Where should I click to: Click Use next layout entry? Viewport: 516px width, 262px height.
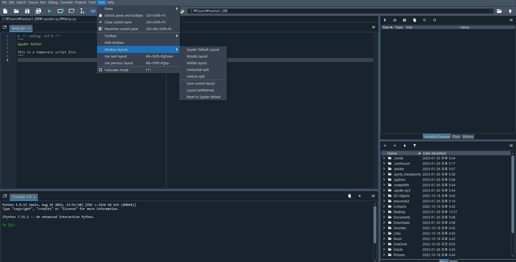(x=138, y=56)
